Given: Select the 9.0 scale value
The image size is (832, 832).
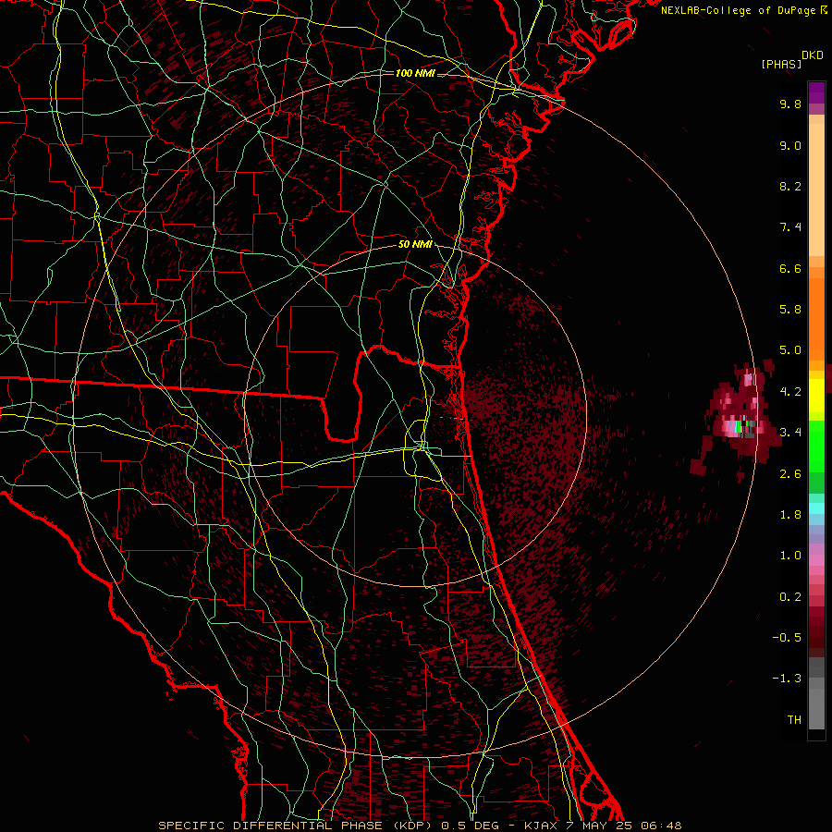Looking at the screenshot, I should coord(790,145).
